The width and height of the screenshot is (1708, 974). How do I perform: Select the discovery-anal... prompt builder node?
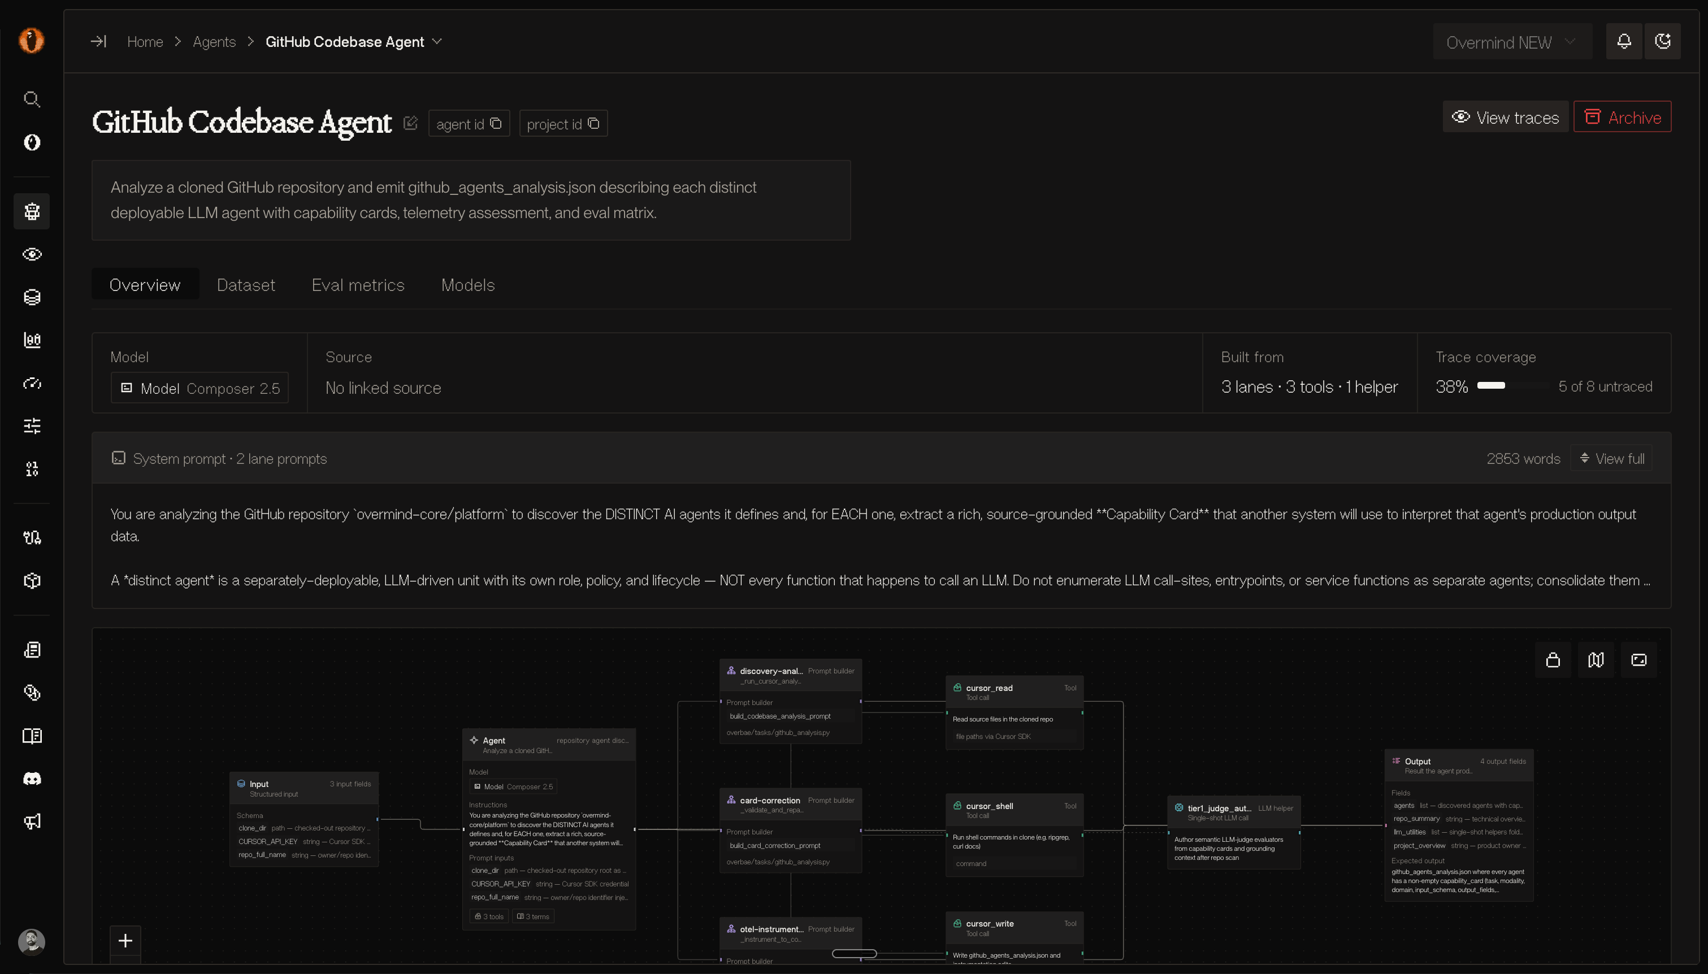[790, 701]
